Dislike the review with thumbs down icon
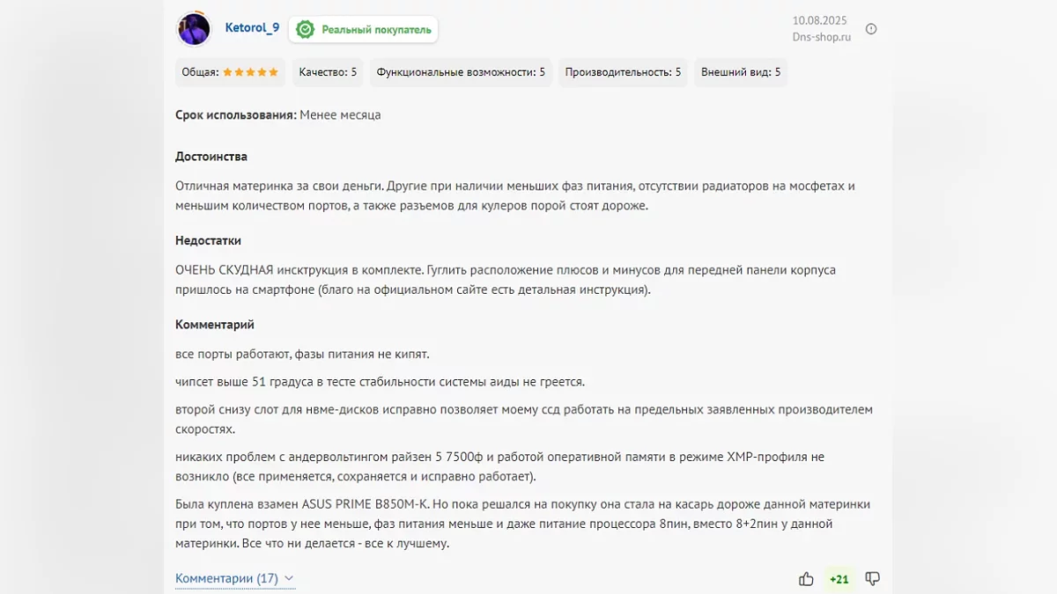 pyautogui.click(x=873, y=578)
